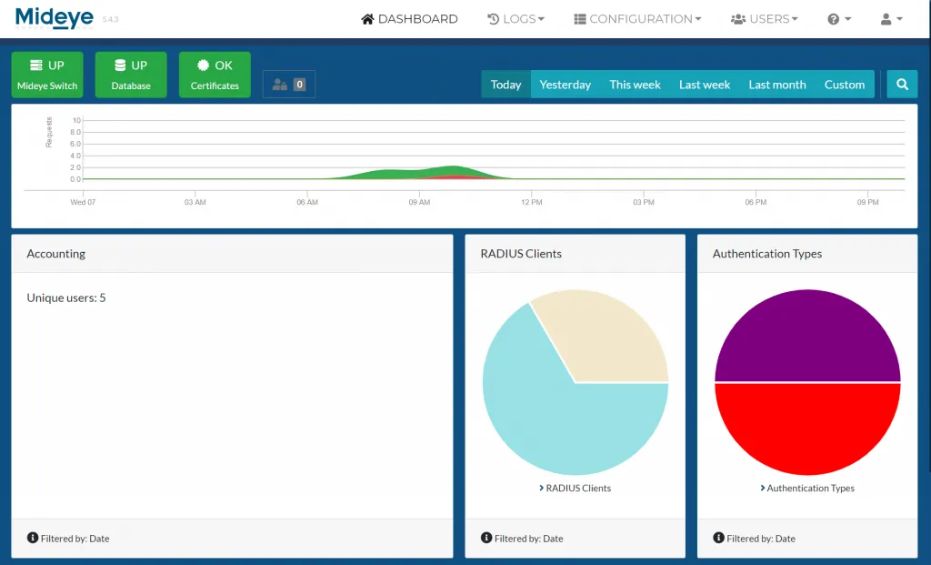Click the active users counter badge
The width and height of the screenshot is (931, 565).
click(x=287, y=82)
